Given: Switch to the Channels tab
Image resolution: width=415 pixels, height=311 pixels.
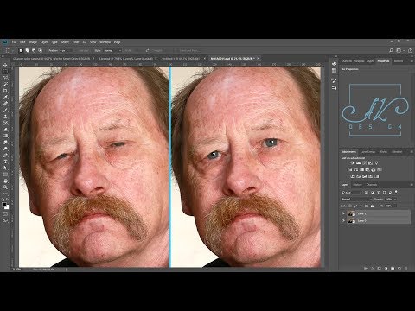Looking at the screenshot, I should tap(372, 185).
